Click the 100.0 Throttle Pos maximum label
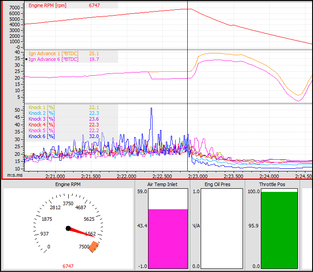The width and height of the screenshot is (313, 272). pos(254,191)
